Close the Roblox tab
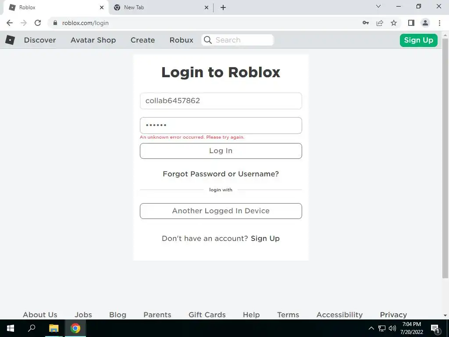 click(102, 7)
